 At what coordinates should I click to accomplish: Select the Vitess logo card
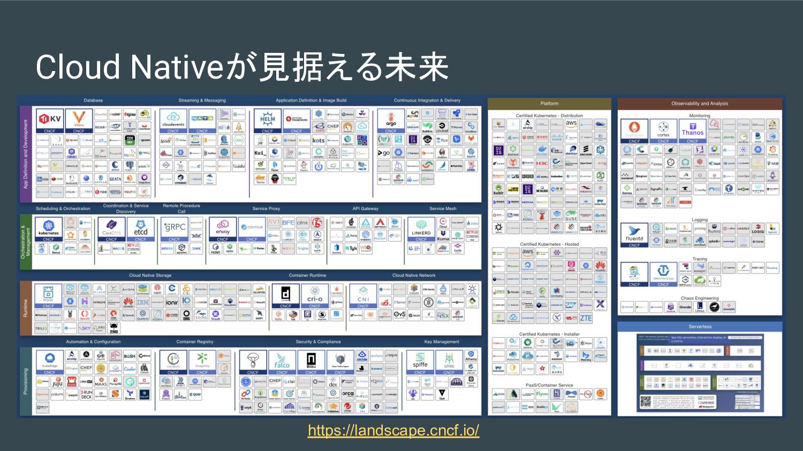(x=79, y=121)
